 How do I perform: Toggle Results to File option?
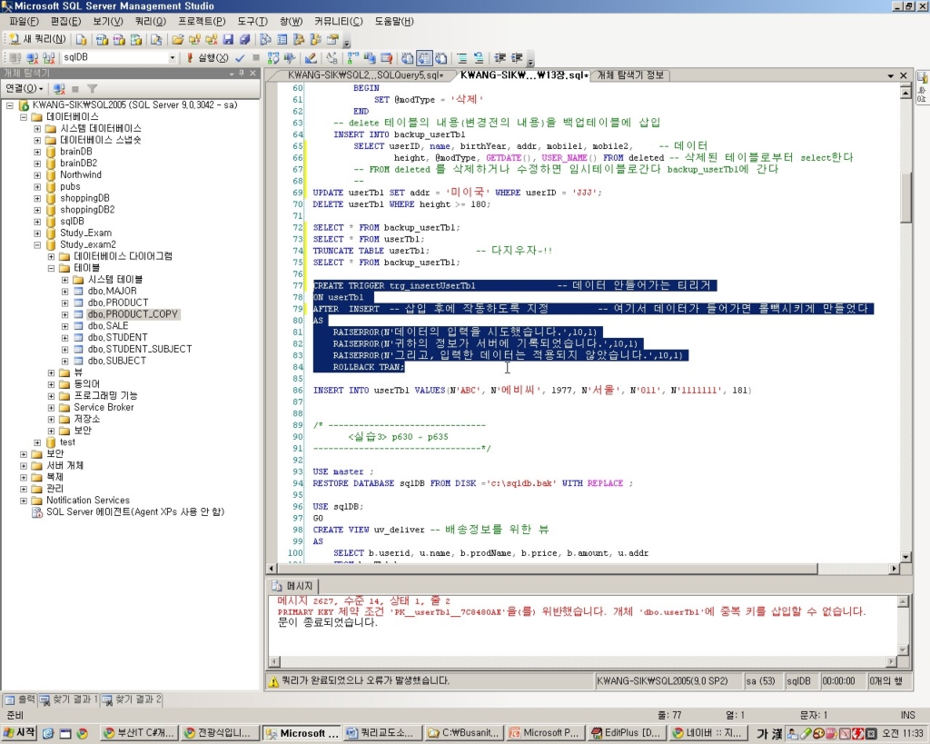440,57
